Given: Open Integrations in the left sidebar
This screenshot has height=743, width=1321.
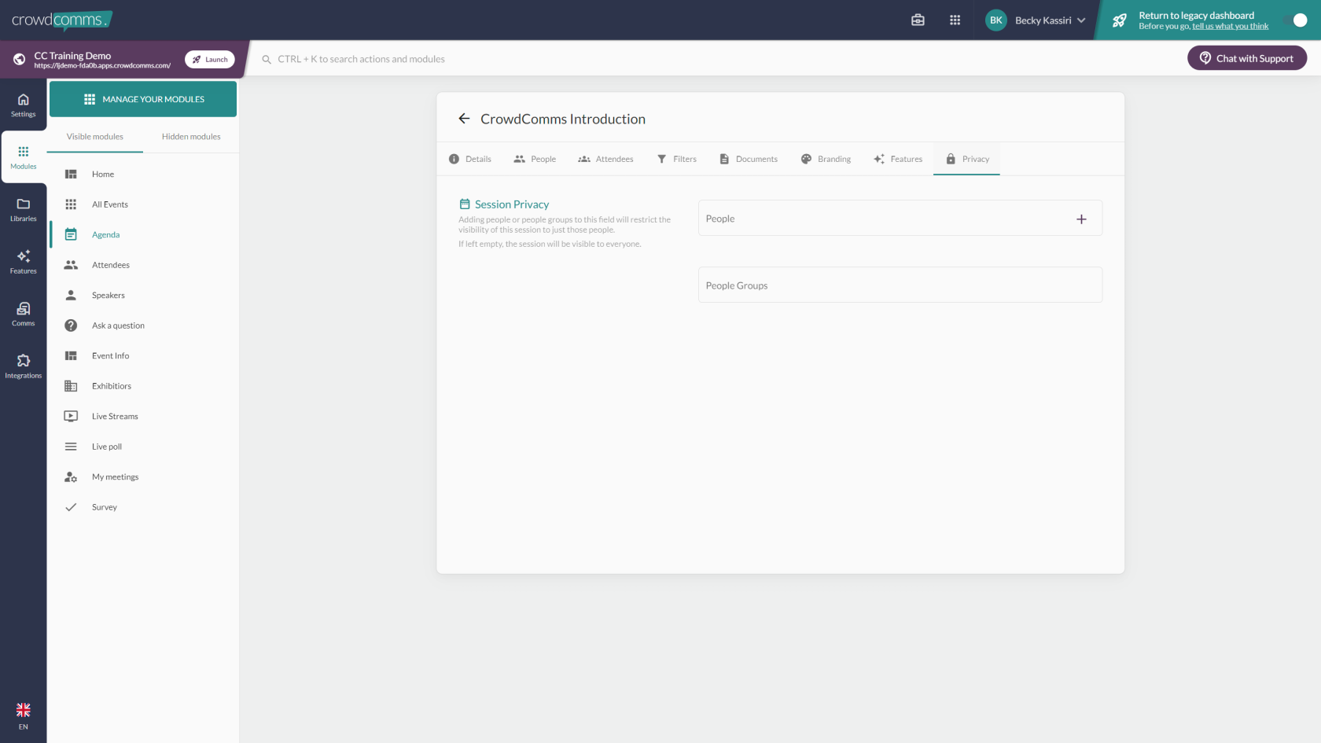Looking at the screenshot, I should 24,366.
